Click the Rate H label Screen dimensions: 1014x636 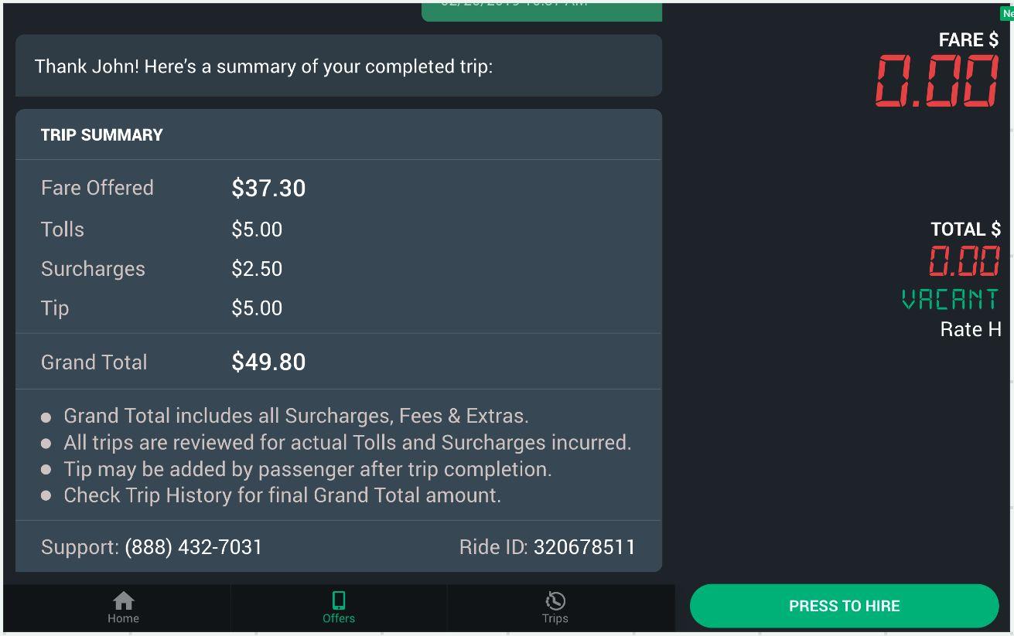click(970, 330)
